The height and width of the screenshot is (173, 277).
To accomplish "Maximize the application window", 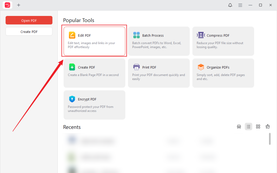I will pyautogui.click(x=260, y=5).
